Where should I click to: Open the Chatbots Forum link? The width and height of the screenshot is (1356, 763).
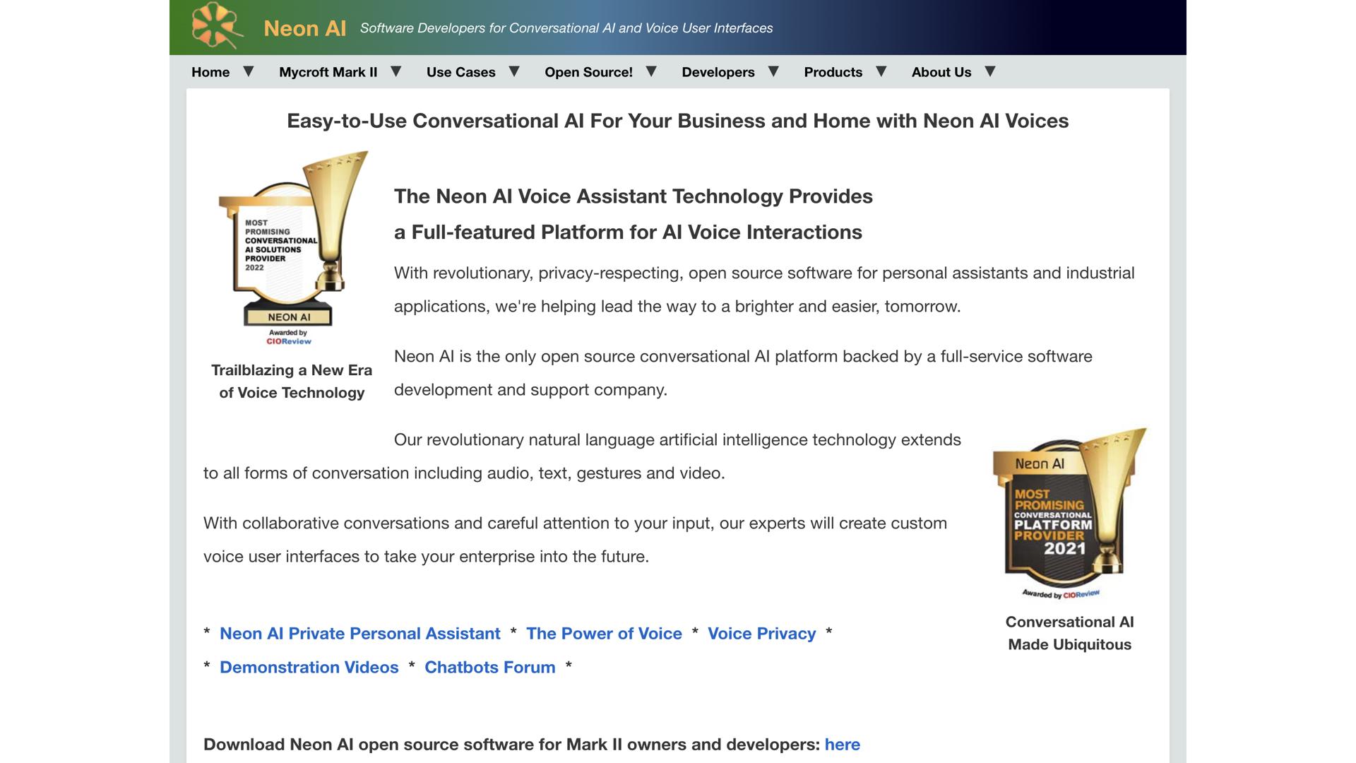489,668
